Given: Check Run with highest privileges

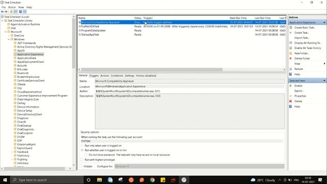Looking at the screenshot, I should point(82,160).
